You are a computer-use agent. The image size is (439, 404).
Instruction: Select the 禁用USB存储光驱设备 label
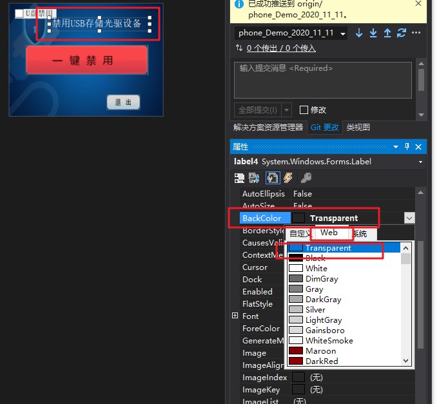pos(99,24)
